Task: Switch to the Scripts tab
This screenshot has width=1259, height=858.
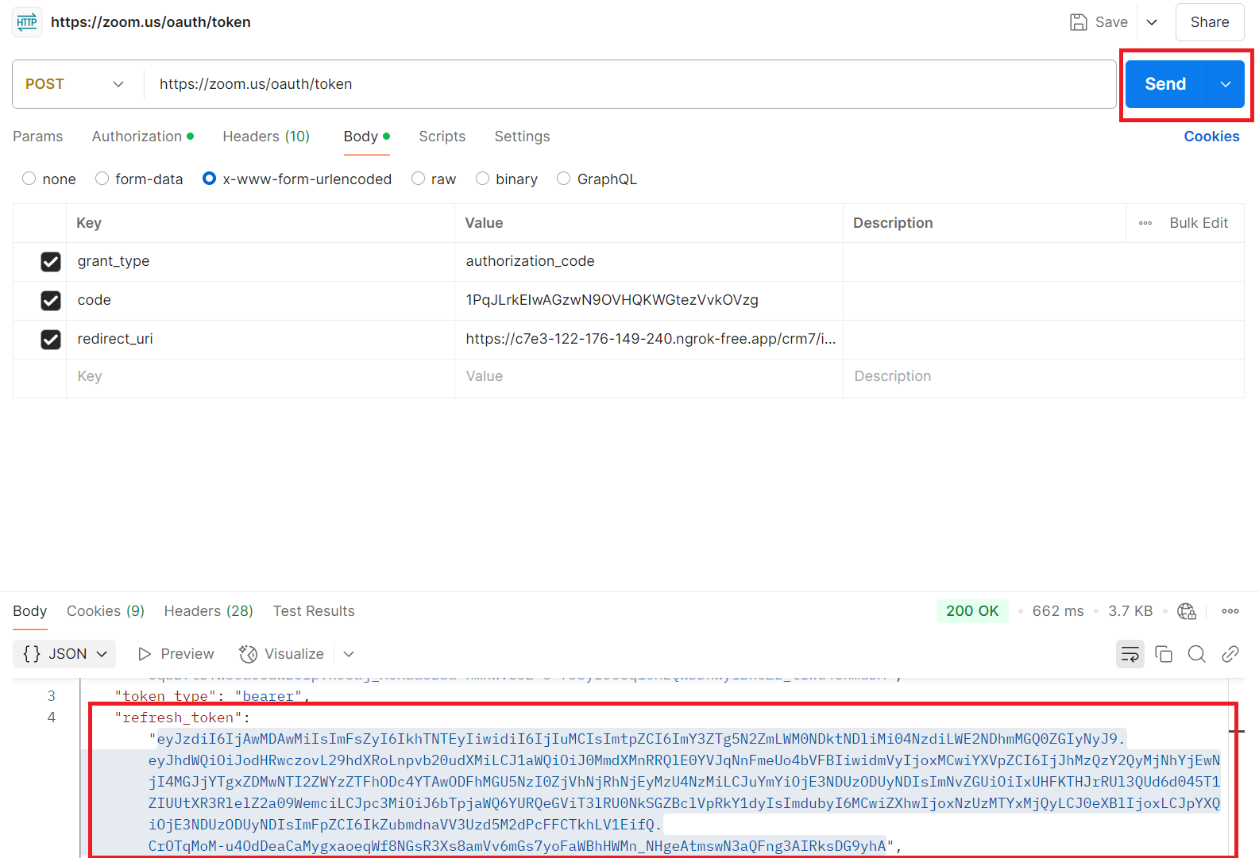Action: (442, 137)
